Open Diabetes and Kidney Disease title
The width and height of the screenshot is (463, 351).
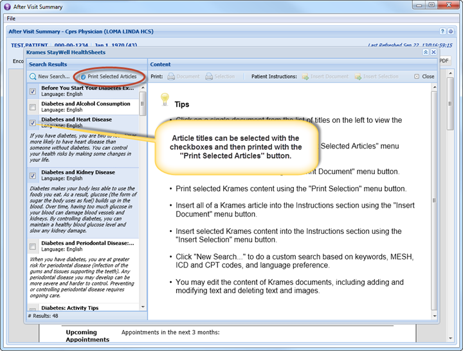[x=78, y=172]
